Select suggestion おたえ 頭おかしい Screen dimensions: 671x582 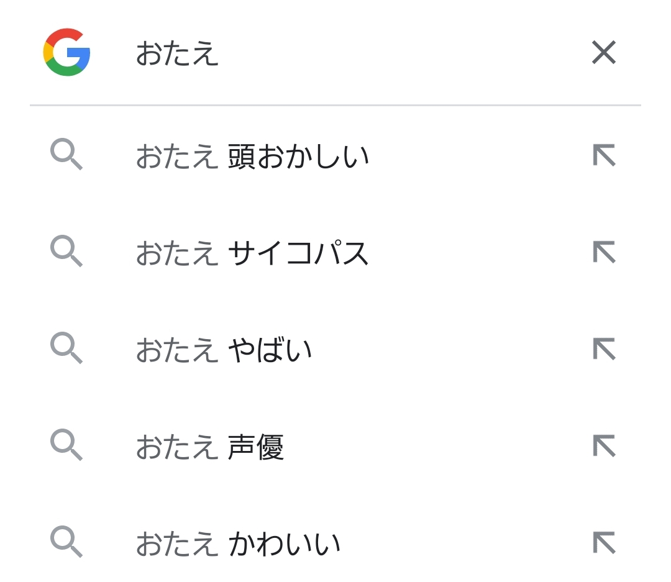(252, 157)
